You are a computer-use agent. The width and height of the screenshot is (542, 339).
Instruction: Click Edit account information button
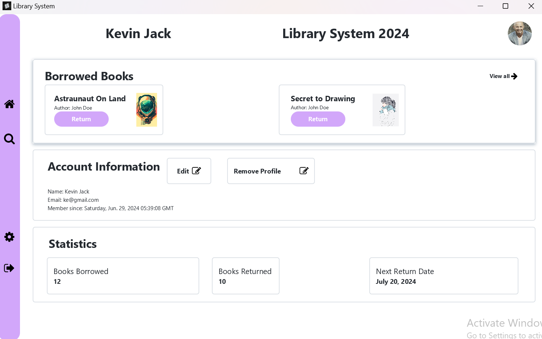coord(189,171)
